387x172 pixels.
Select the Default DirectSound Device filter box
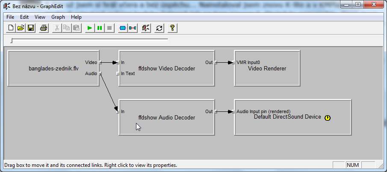click(293, 117)
